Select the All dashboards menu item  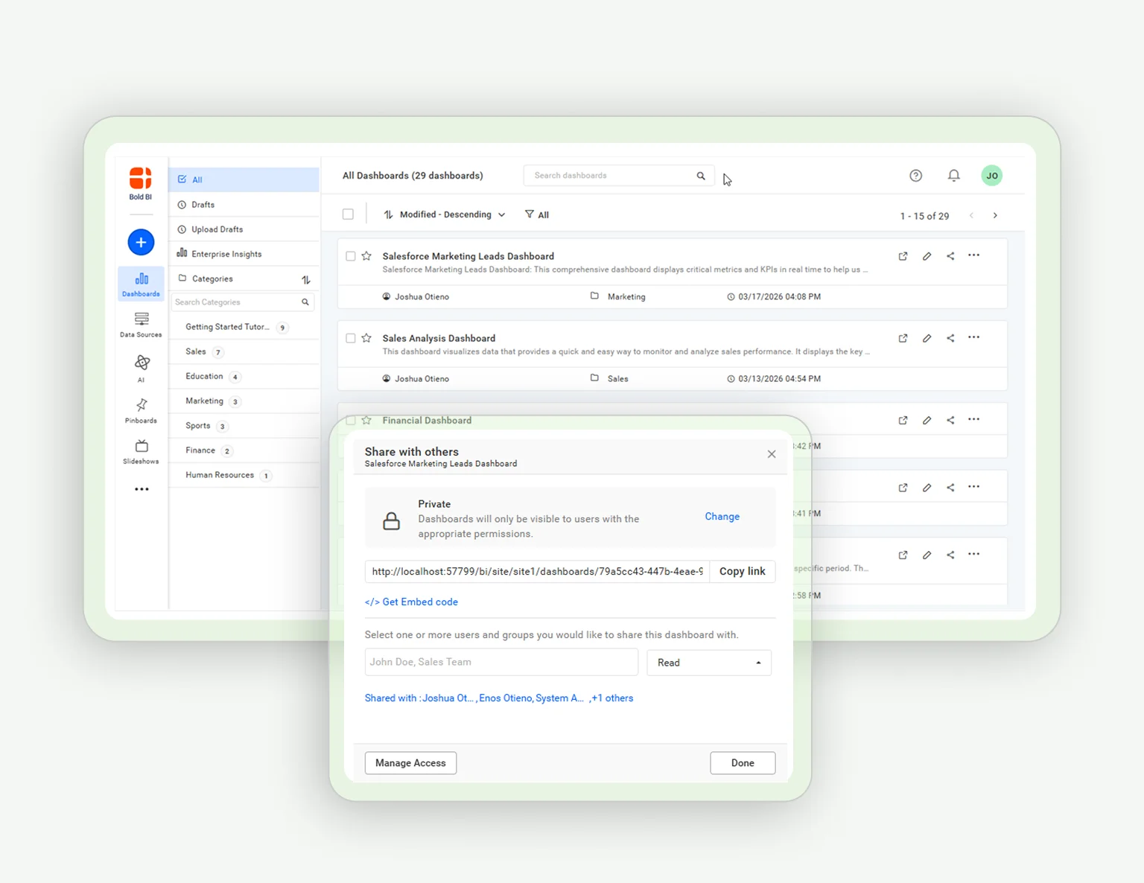(x=244, y=179)
